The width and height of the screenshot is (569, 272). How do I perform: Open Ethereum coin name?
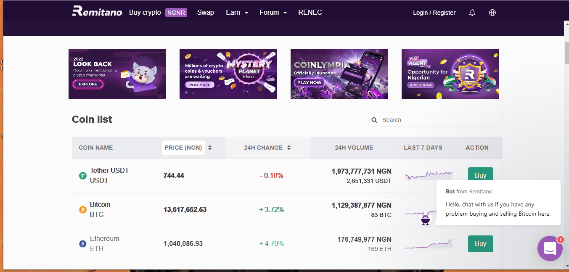(x=105, y=238)
